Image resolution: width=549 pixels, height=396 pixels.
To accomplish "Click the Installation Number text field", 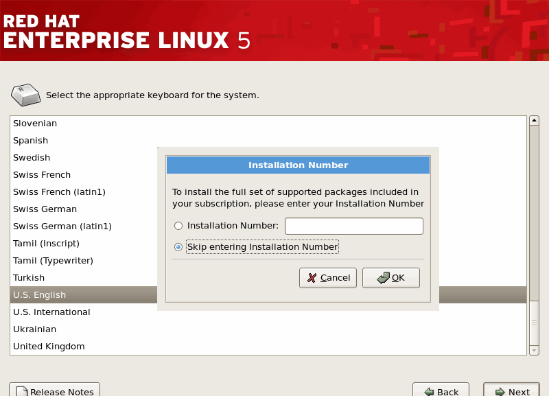I will pyautogui.click(x=353, y=226).
